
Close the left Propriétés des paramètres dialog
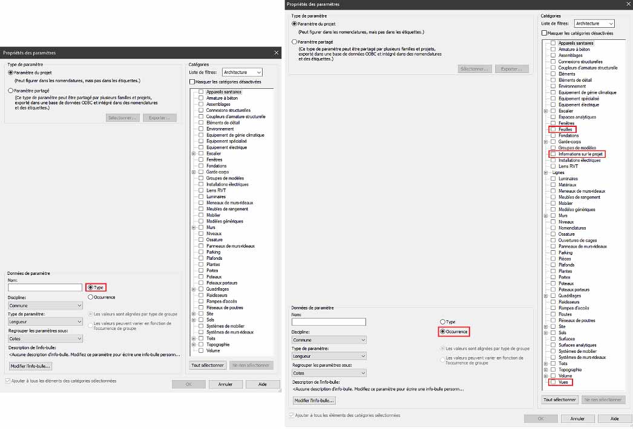pyautogui.click(x=277, y=53)
